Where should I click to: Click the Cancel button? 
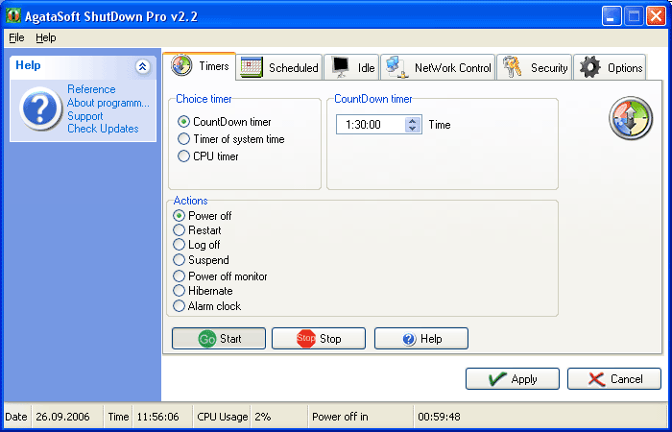614,379
